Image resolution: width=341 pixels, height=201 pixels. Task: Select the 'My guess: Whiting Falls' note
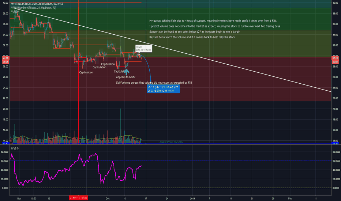point(213,21)
